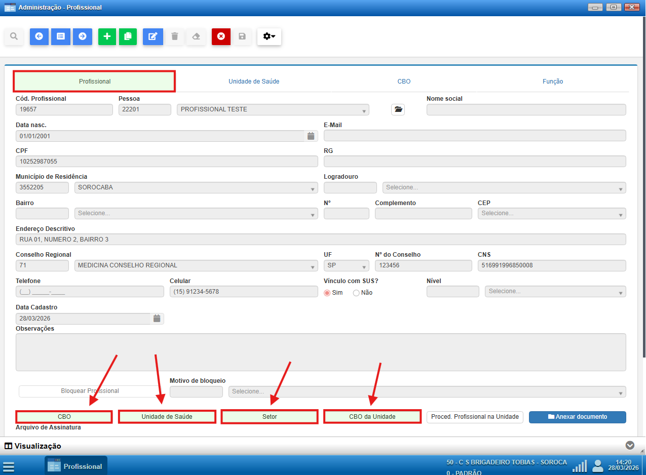Open the folder icon next to Pessoa
The image size is (646, 475).
point(398,109)
